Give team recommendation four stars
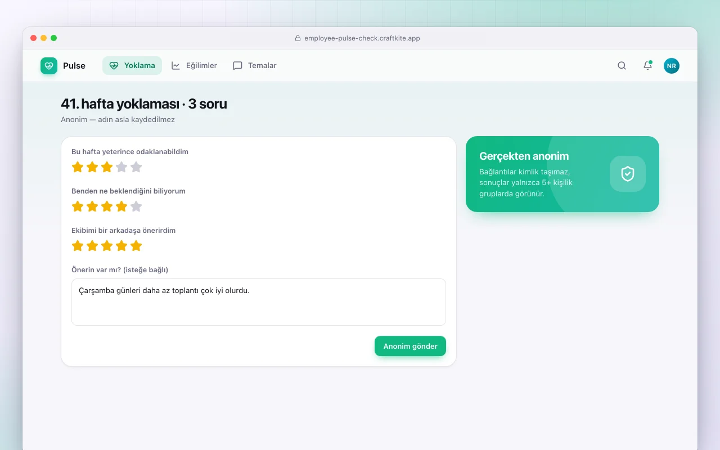Viewport: 720px width, 450px height. click(x=121, y=246)
